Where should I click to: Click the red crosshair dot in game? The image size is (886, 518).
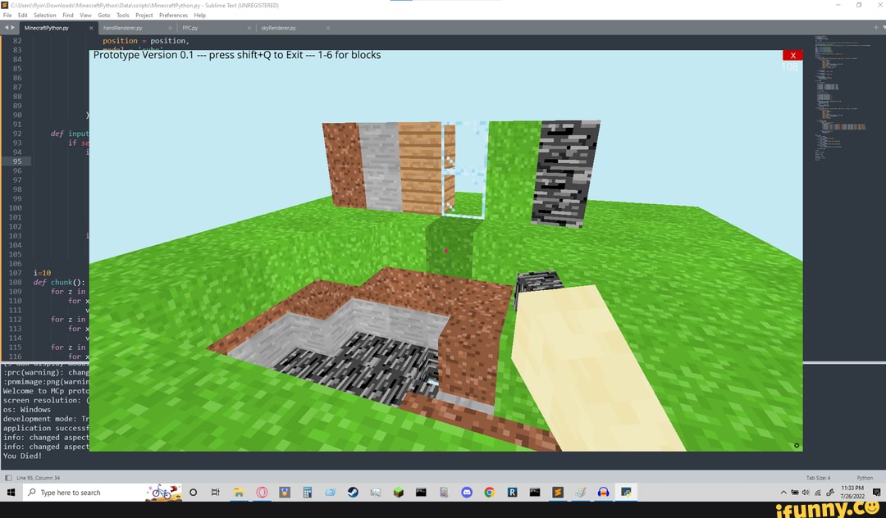point(445,251)
